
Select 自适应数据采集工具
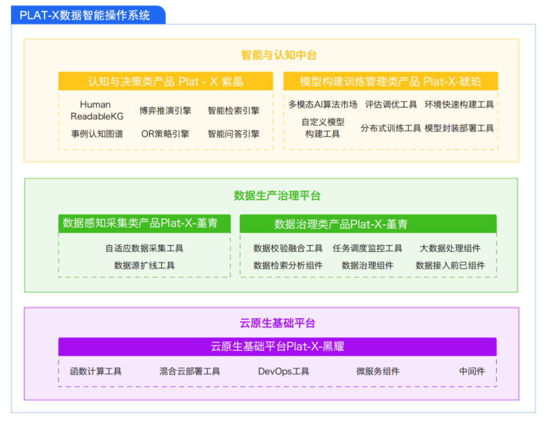[144, 248]
